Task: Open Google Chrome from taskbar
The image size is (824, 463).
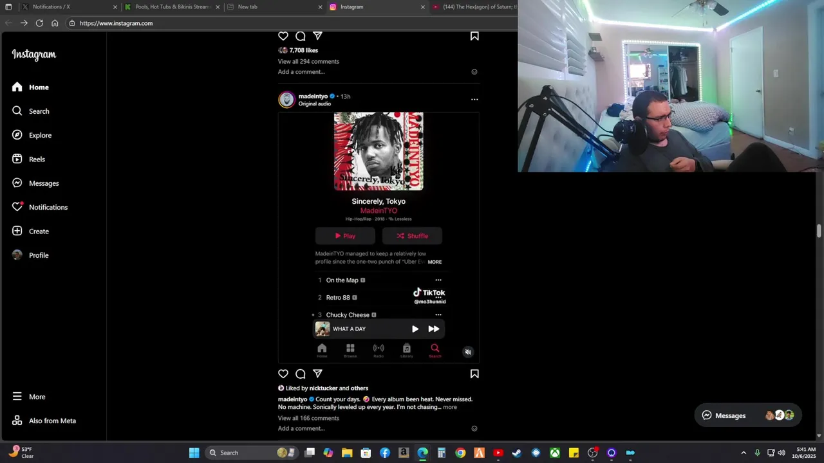Action: coord(460,453)
